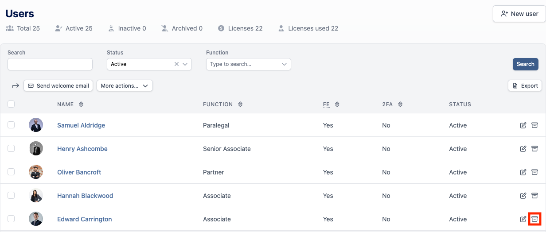Screen dimensions: 546x232
Task: Click Samuel Aldridge's avatar photo
Action: [36, 125]
